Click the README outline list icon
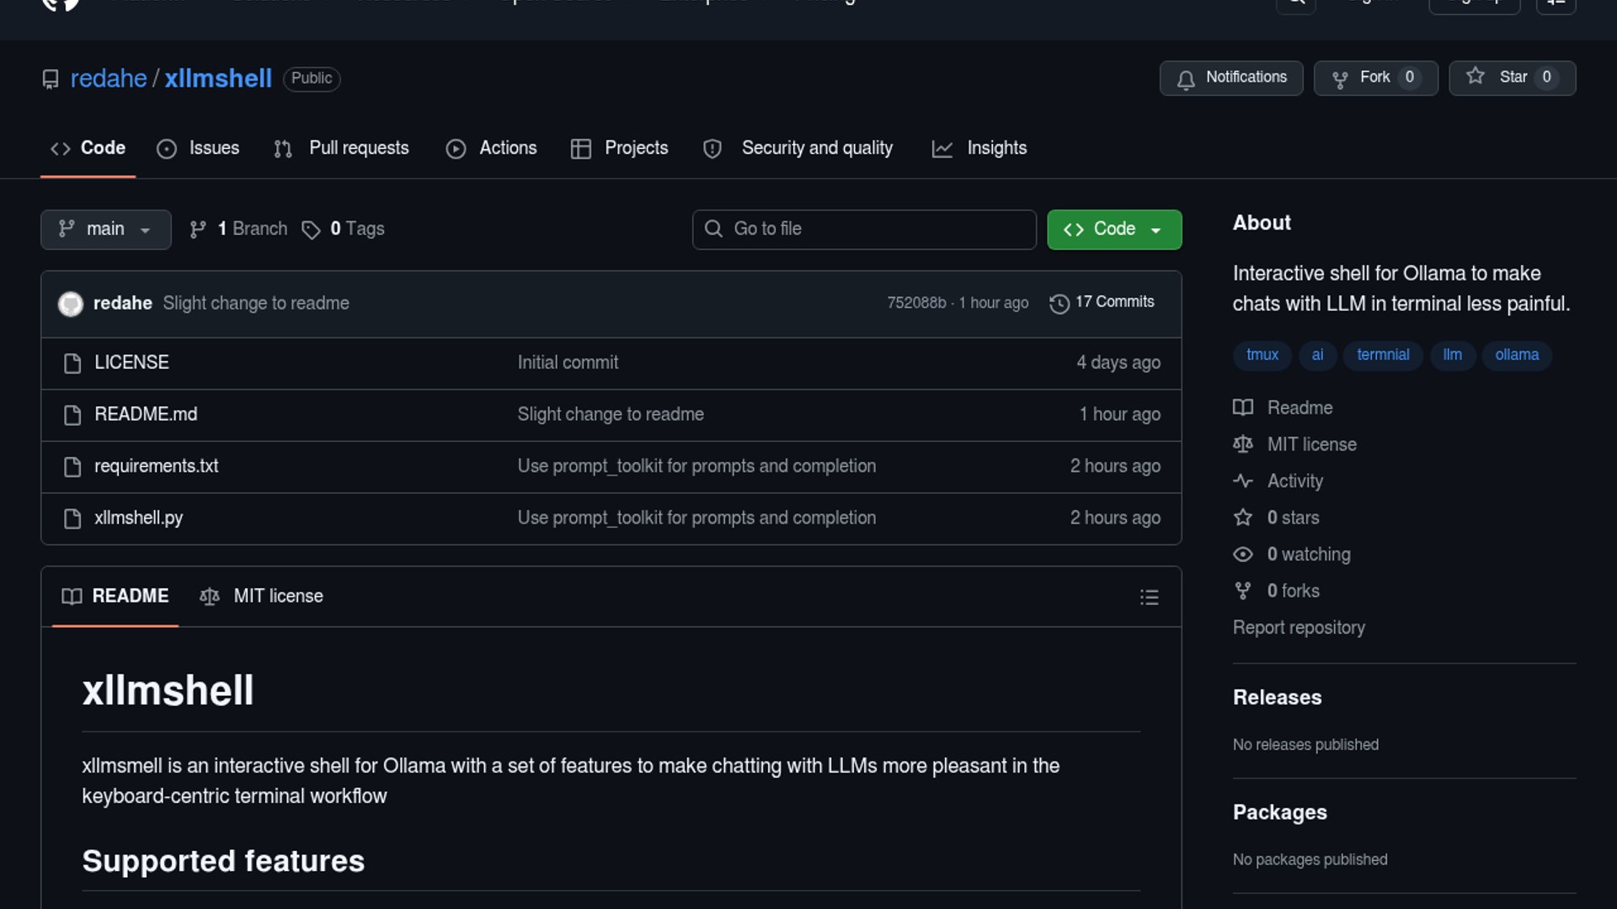1617x909 pixels. tap(1149, 598)
